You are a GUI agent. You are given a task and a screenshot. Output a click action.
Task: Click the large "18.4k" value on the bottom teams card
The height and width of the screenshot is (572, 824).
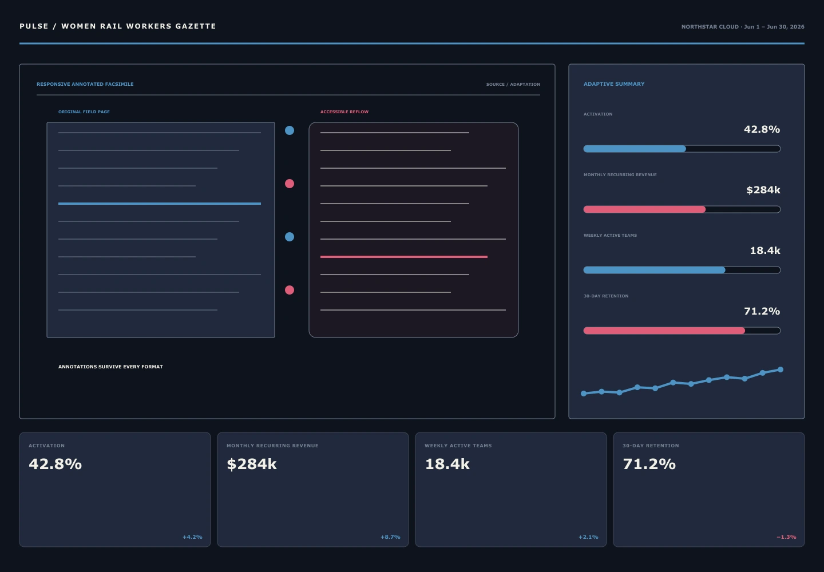pos(447,464)
